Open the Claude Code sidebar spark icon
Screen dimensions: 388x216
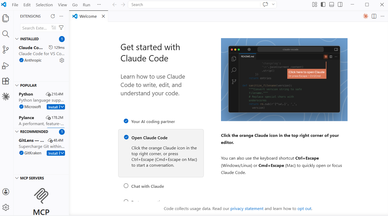click(6, 97)
